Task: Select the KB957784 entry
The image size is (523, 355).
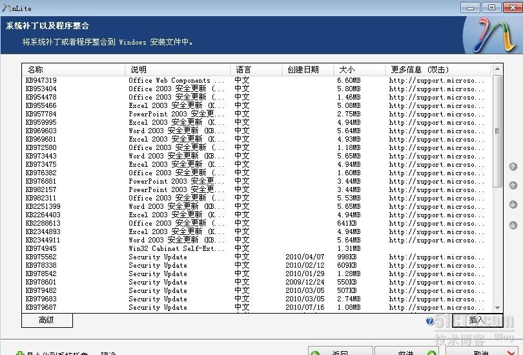Action: 257,114
